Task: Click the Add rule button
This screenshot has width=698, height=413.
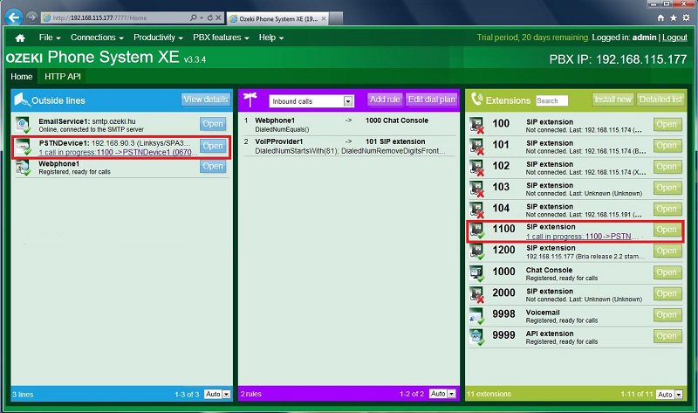Action: (x=385, y=100)
